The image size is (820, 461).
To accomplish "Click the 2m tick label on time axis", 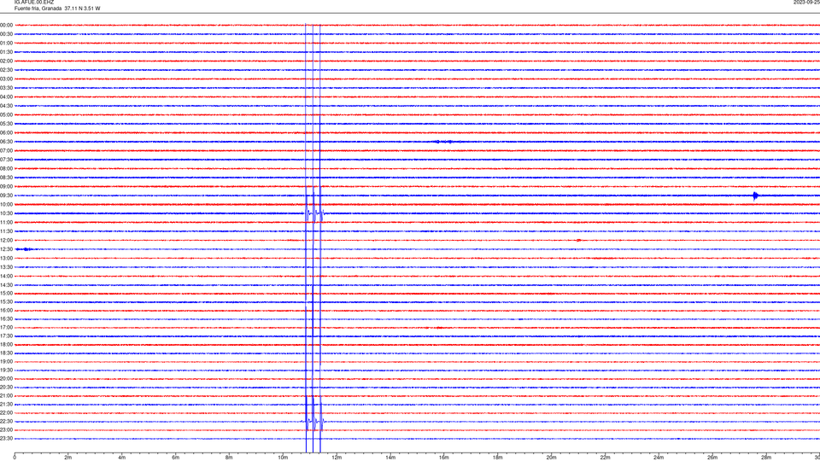I will pyautogui.click(x=68, y=458).
